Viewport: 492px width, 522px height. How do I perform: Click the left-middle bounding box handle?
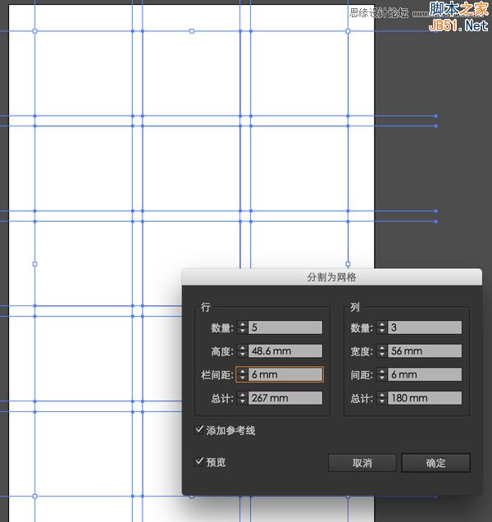pos(34,264)
